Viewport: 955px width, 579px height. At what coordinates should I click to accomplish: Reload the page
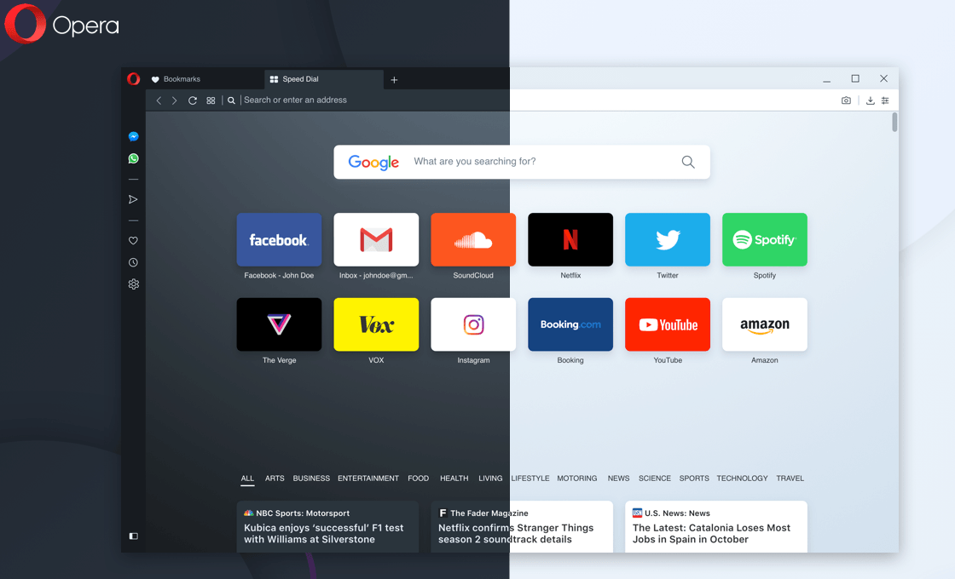(193, 100)
